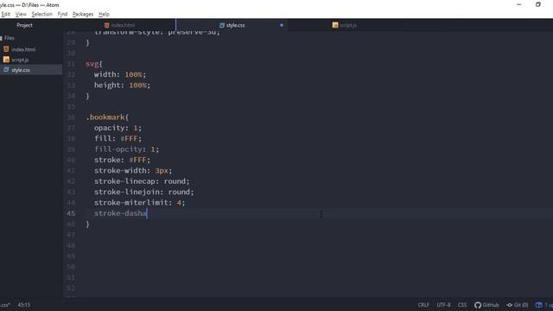Click the update icon at the status bar's right end
This screenshot has height=311, width=553.
tap(538, 305)
